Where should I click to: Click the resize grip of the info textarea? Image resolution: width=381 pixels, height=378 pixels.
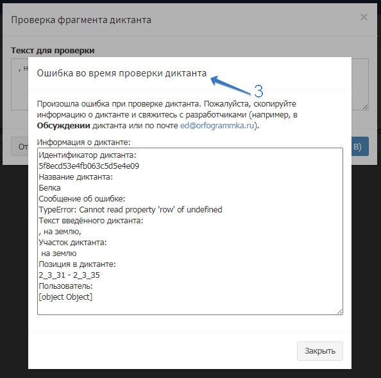pos(339,311)
